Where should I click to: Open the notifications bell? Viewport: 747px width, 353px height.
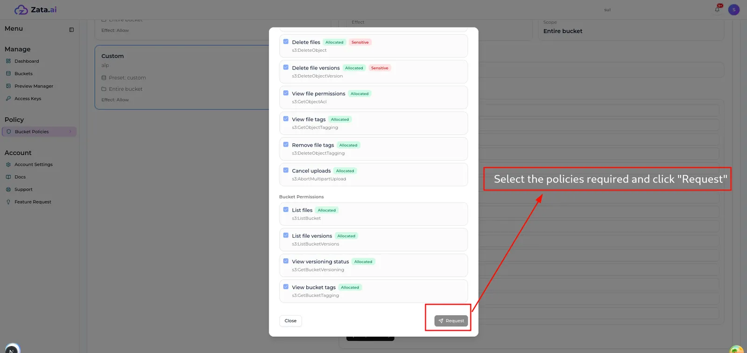[x=717, y=9]
